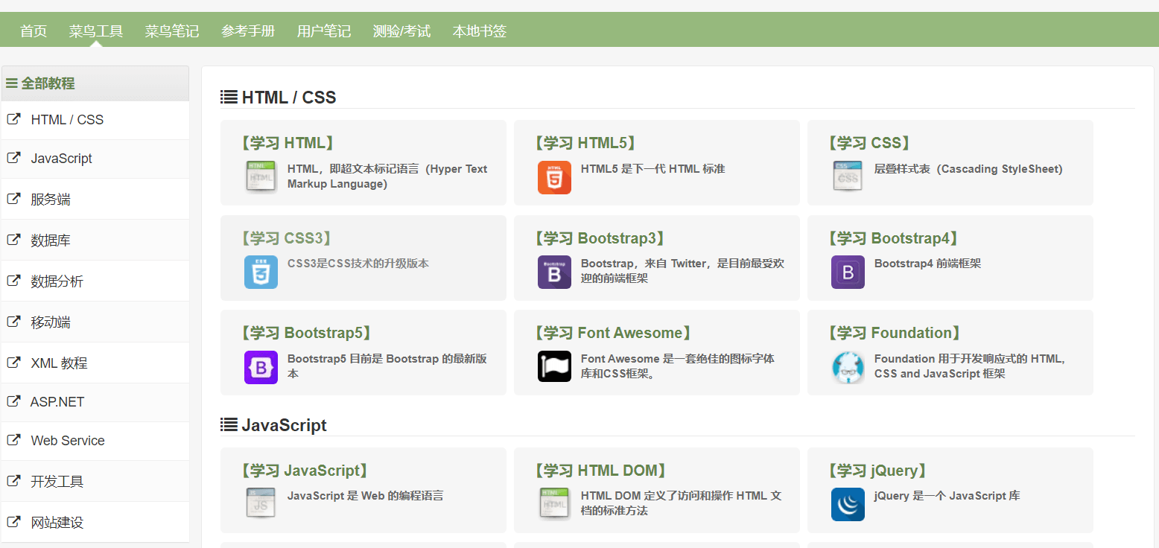Click the purple Bootstrap3 logo icon
1159x548 pixels.
tap(554, 272)
